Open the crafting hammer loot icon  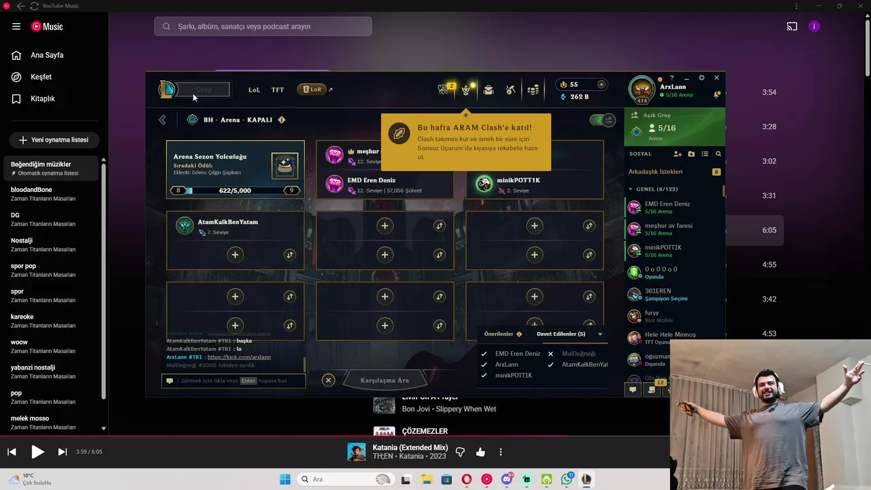(x=510, y=90)
